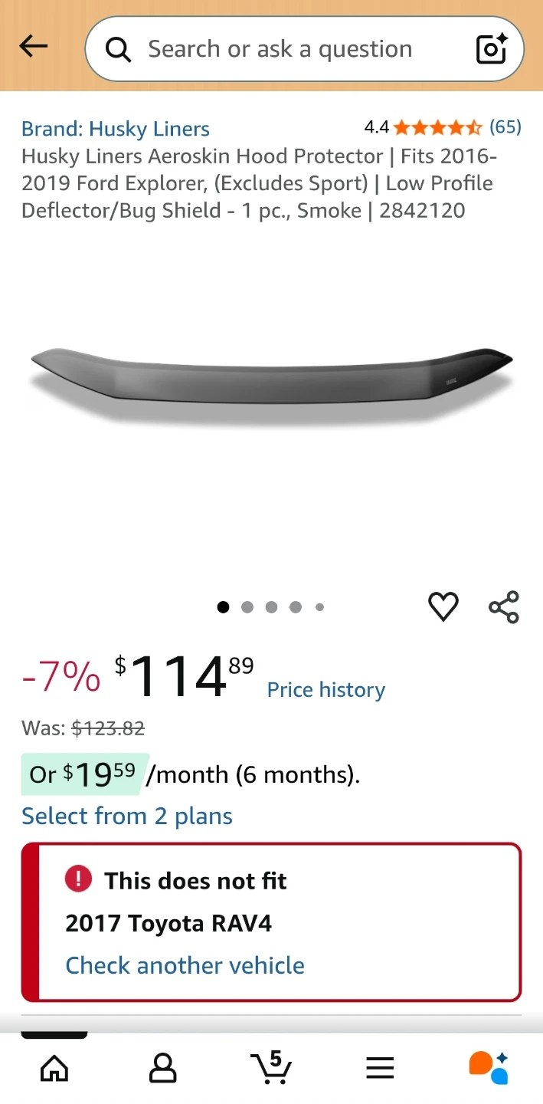Screen dimensions: 543x1104
Task: Open account profile tab
Action: pos(162,1068)
